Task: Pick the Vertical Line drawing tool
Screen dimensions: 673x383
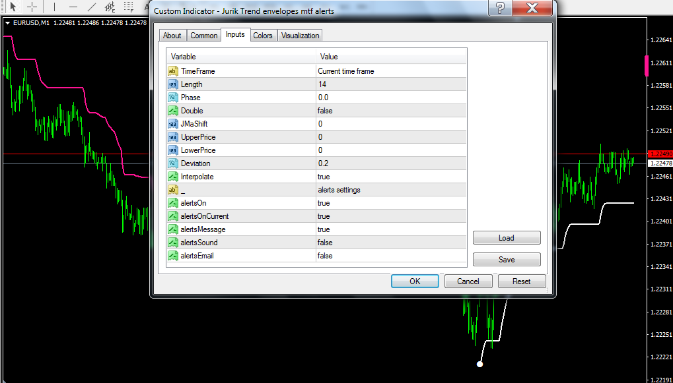Action: [55, 7]
